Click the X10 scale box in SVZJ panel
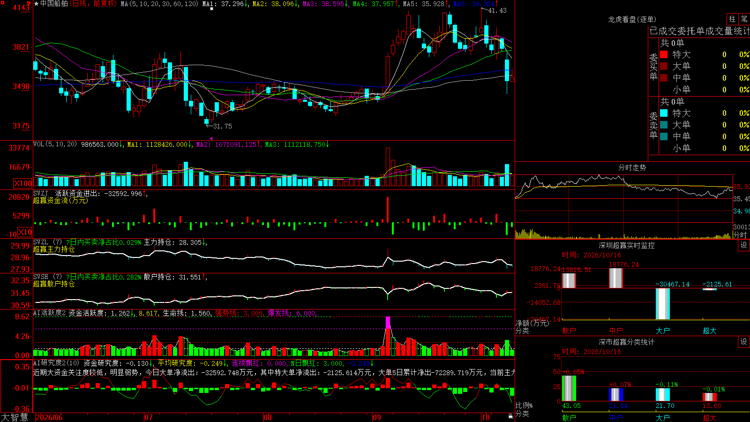This screenshot has height=422, width=750. tap(25, 232)
